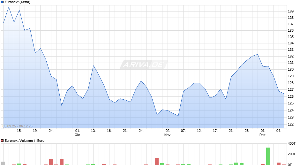The width and height of the screenshot is (300, 168).
Task: Click the price axis label 124
Action: click(x=291, y=110)
